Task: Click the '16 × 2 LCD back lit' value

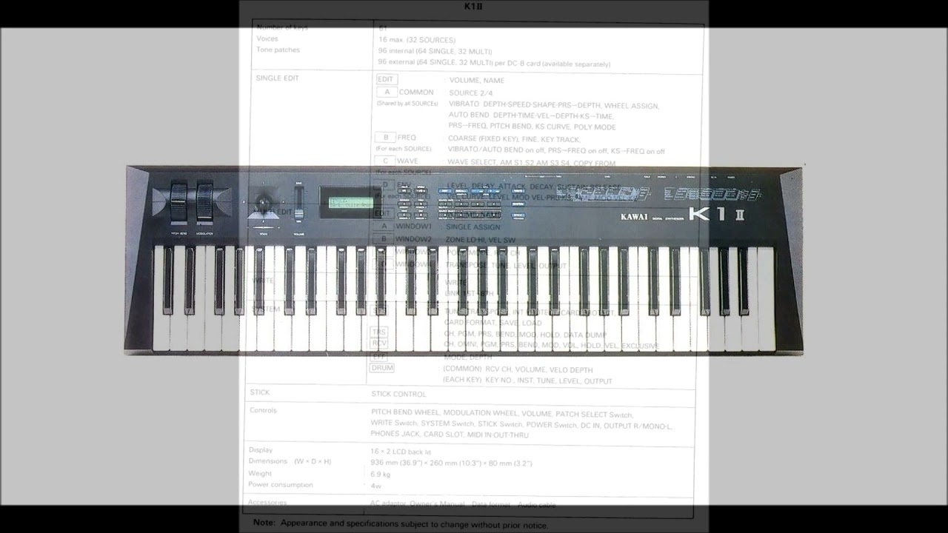Action: coord(401,452)
